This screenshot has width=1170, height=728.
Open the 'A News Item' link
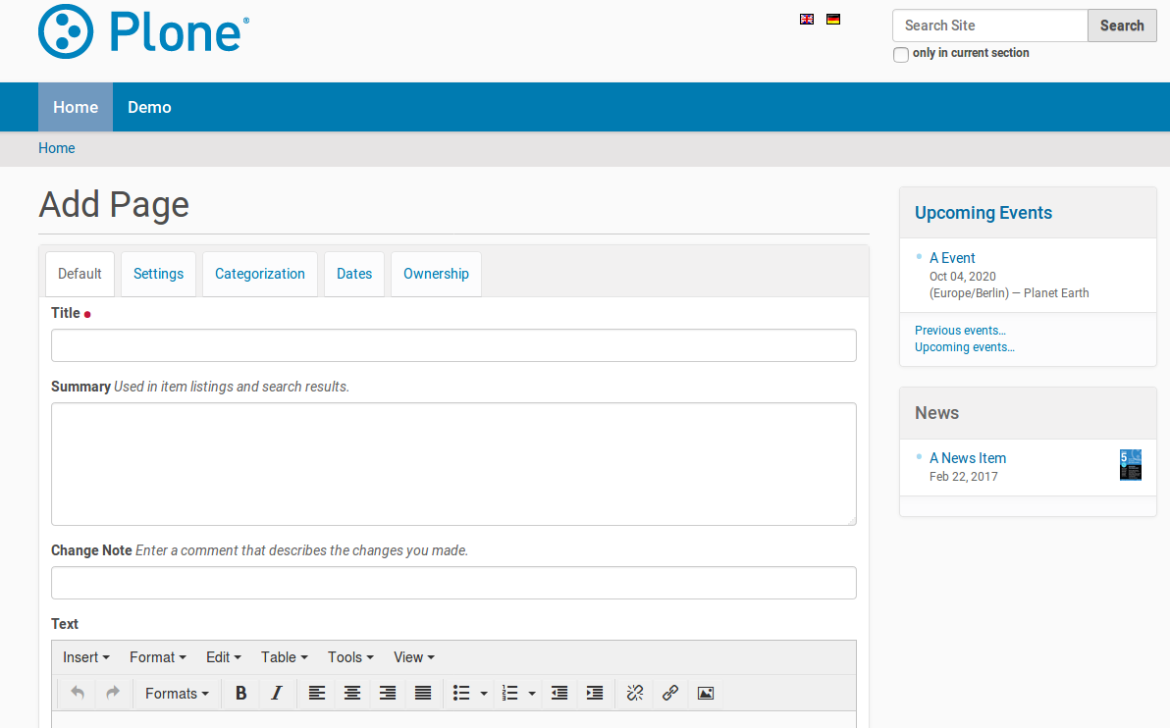(968, 458)
